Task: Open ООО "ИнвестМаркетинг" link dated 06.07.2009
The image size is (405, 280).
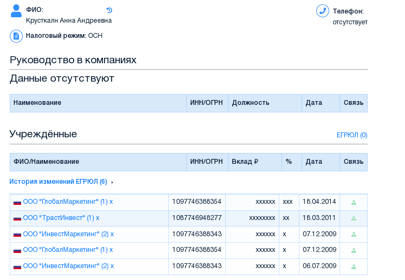Action: coord(69,266)
